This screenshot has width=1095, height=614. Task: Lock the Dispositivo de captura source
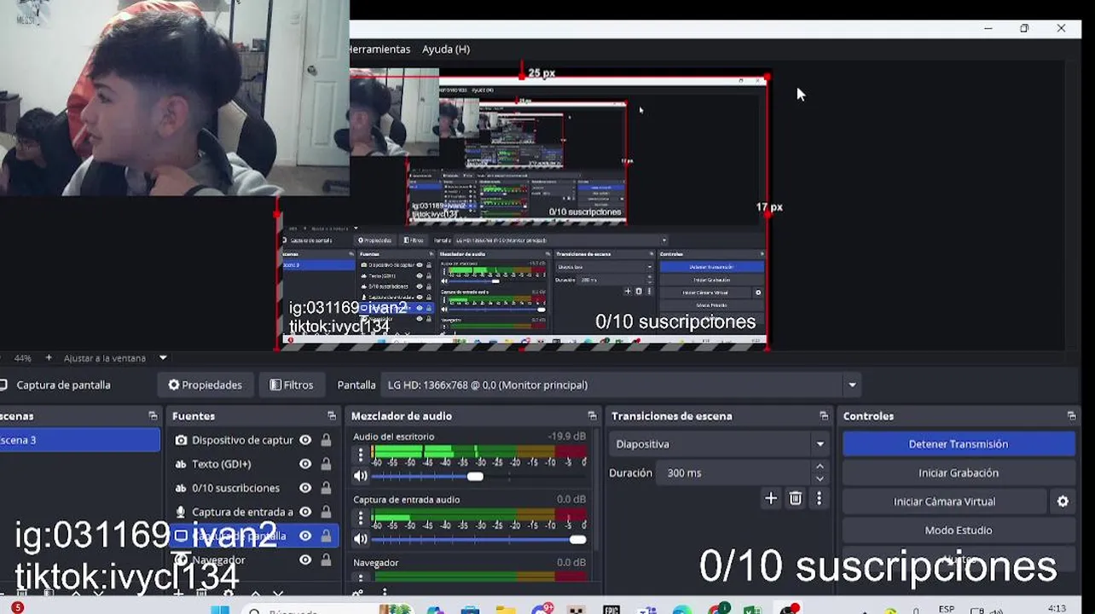tap(326, 440)
